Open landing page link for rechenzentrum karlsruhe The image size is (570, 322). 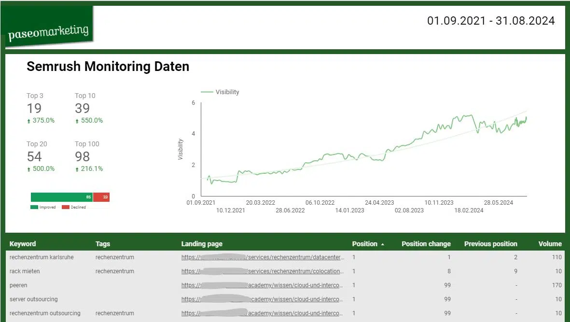(263, 257)
